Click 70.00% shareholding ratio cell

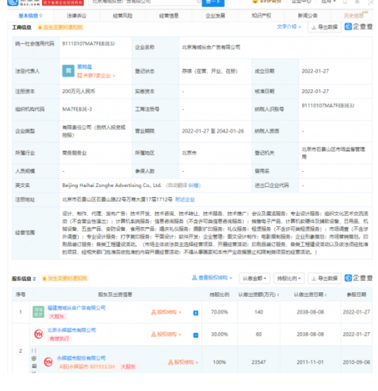[220, 312]
